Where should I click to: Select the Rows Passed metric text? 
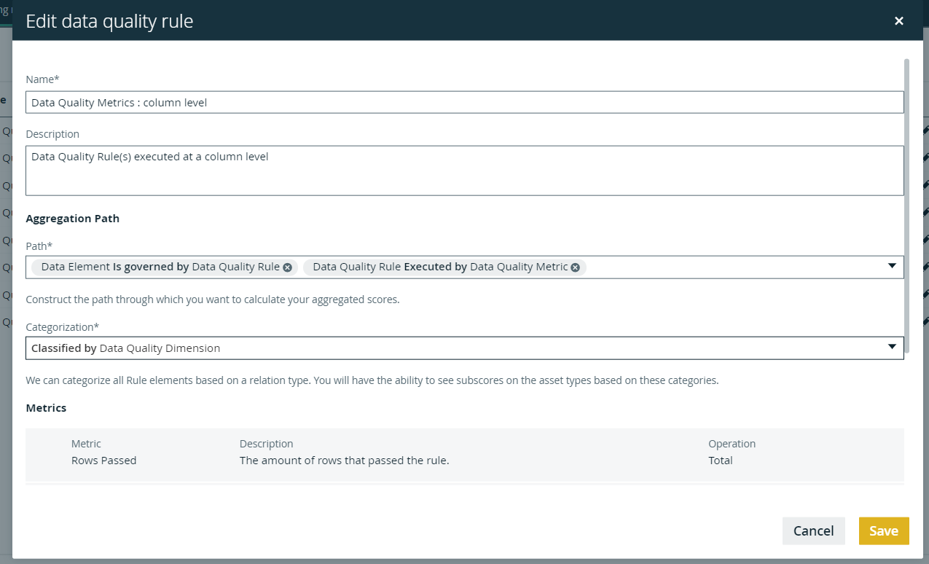pos(103,461)
